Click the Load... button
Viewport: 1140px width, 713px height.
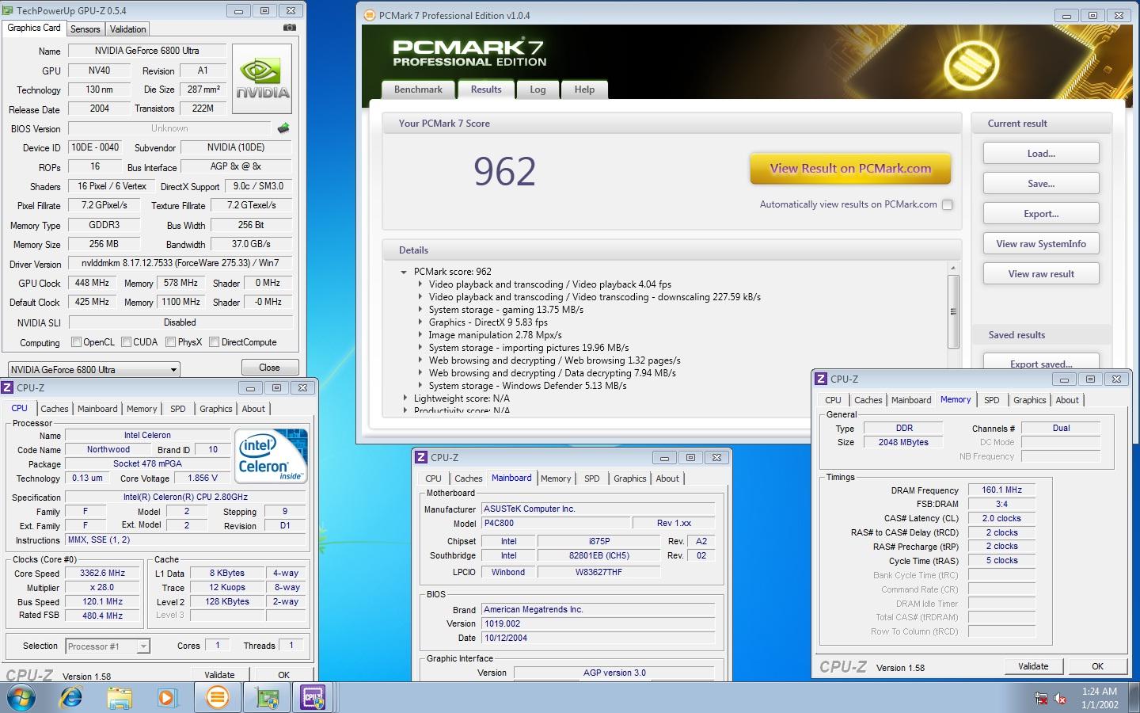click(1041, 154)
